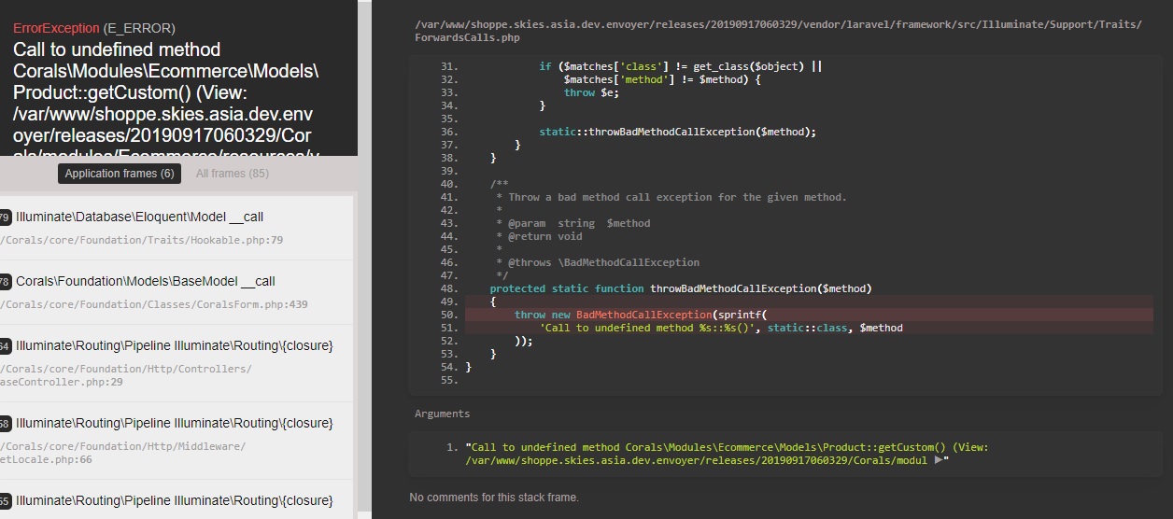1173x519 pixels.
Task: Click line 36 'static::throwBadMethodCallException($method);'
Action: (x=677, y=132)
